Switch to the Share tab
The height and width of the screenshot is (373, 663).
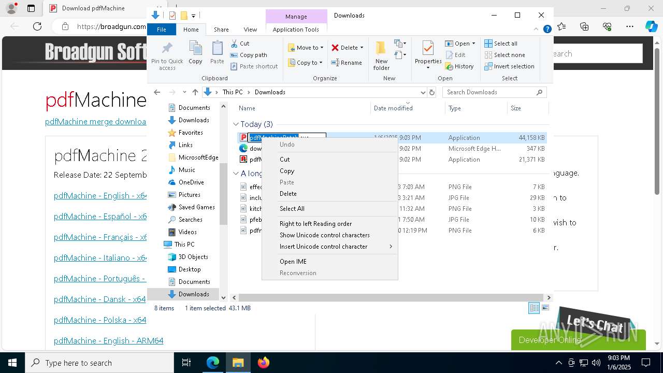221,30
